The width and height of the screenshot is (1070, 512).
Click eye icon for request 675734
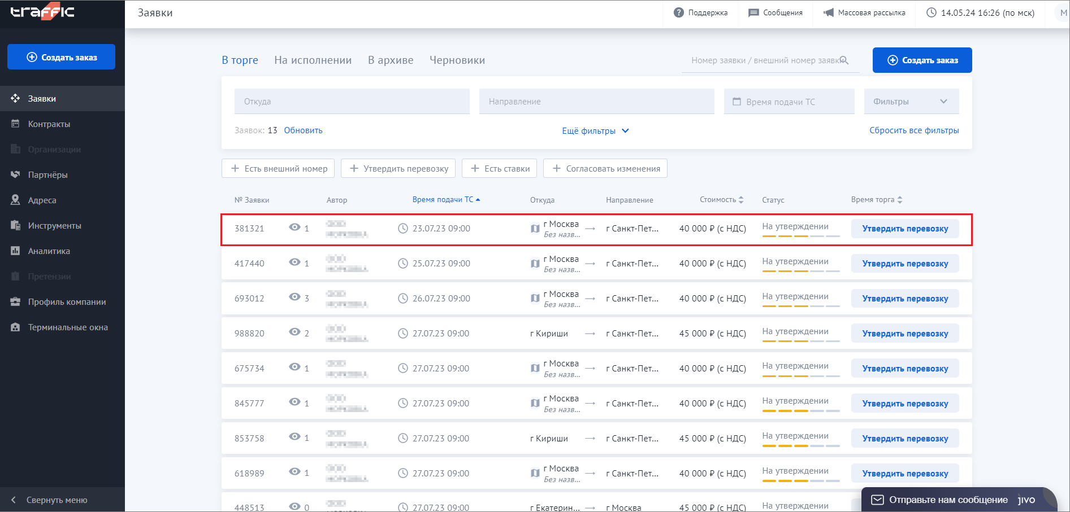pyautogui.click(x=294, y=367)
